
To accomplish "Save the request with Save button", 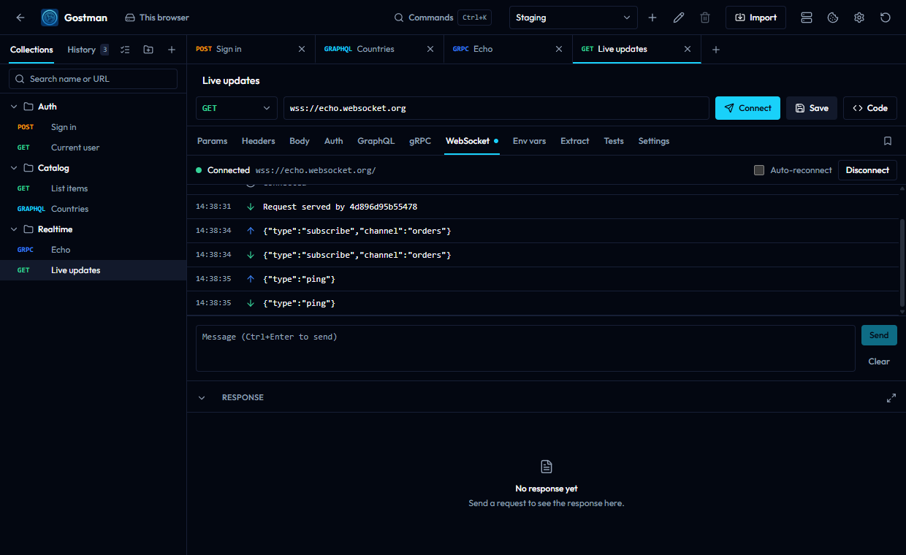I will tap(812, 108).
